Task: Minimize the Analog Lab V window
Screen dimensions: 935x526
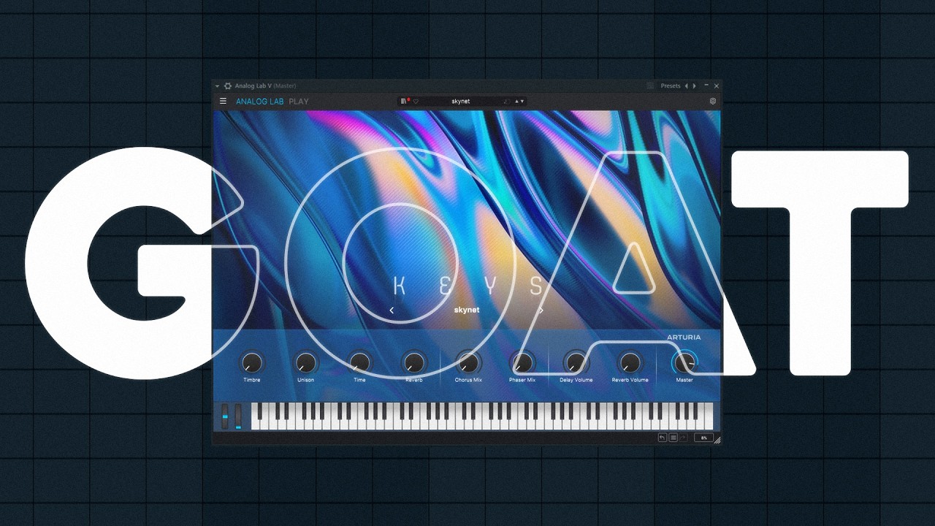Action: click(x=706, y=85)
